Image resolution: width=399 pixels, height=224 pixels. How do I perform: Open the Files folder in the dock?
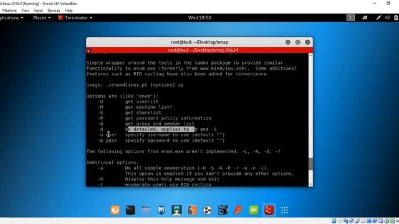[x=146, y=210]
